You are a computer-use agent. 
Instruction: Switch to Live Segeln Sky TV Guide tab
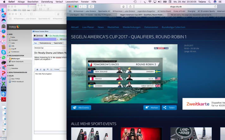pos(92,15)
